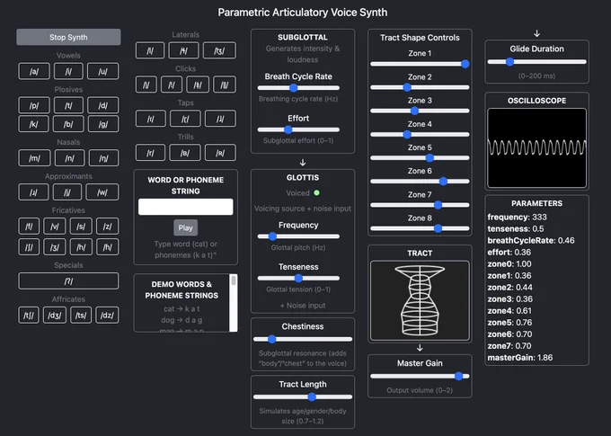Image resolution: width=611 pixels, height=436 pixels.
Task: Click the /l/ button under Laterals
Action: [150, 50]
